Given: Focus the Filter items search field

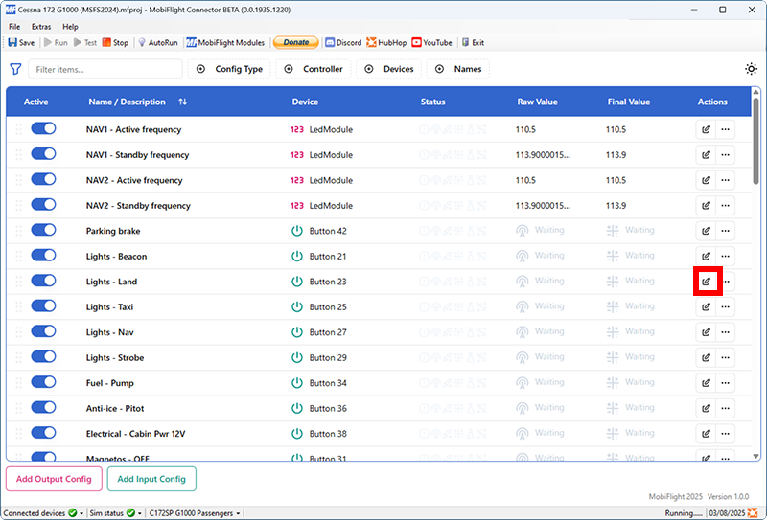Looking at the screenshot, I should pyautogui.click(x=105, y=69).
